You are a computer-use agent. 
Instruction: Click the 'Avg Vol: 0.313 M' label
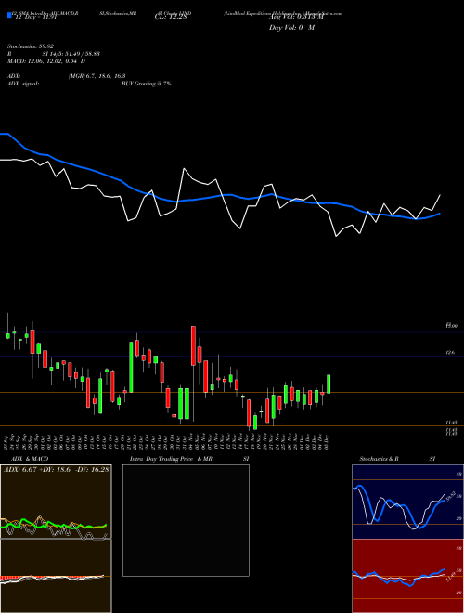tap(296, 17)
